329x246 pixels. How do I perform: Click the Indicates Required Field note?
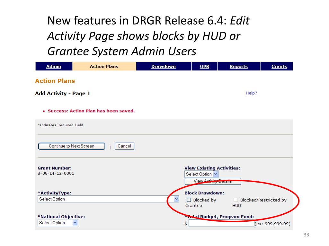60,125
